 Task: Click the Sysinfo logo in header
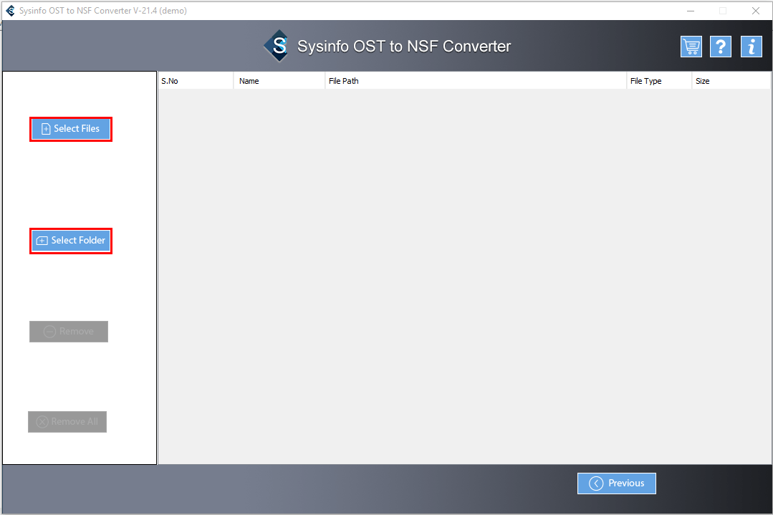coord(277,46)
